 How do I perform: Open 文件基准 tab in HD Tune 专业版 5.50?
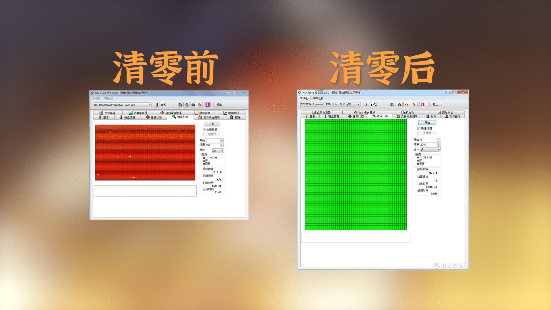pyautogui.click(x=453, y=116)
